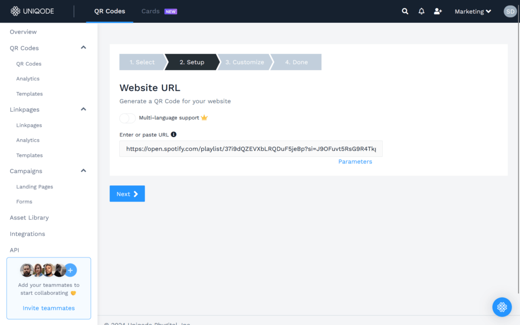Select step 2. Setup

192,62
